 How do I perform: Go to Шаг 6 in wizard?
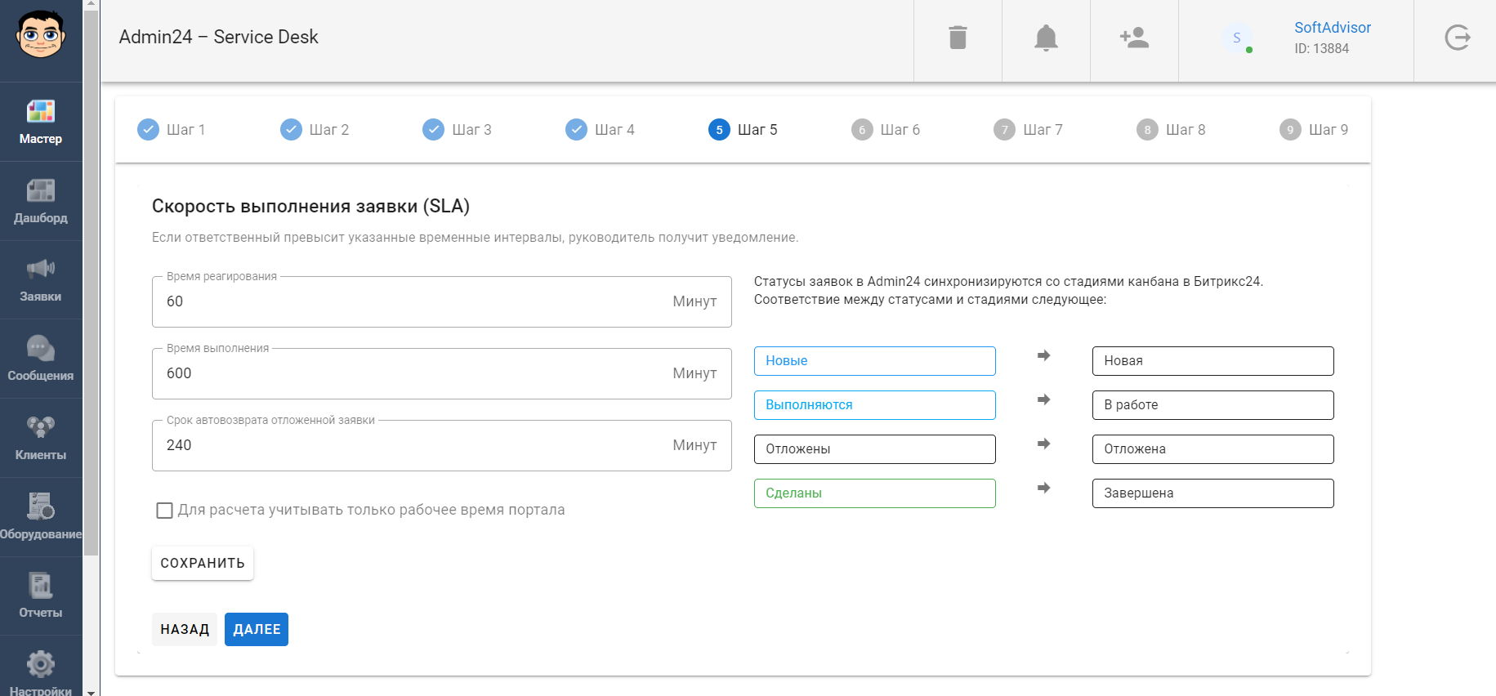coord(886,130)
